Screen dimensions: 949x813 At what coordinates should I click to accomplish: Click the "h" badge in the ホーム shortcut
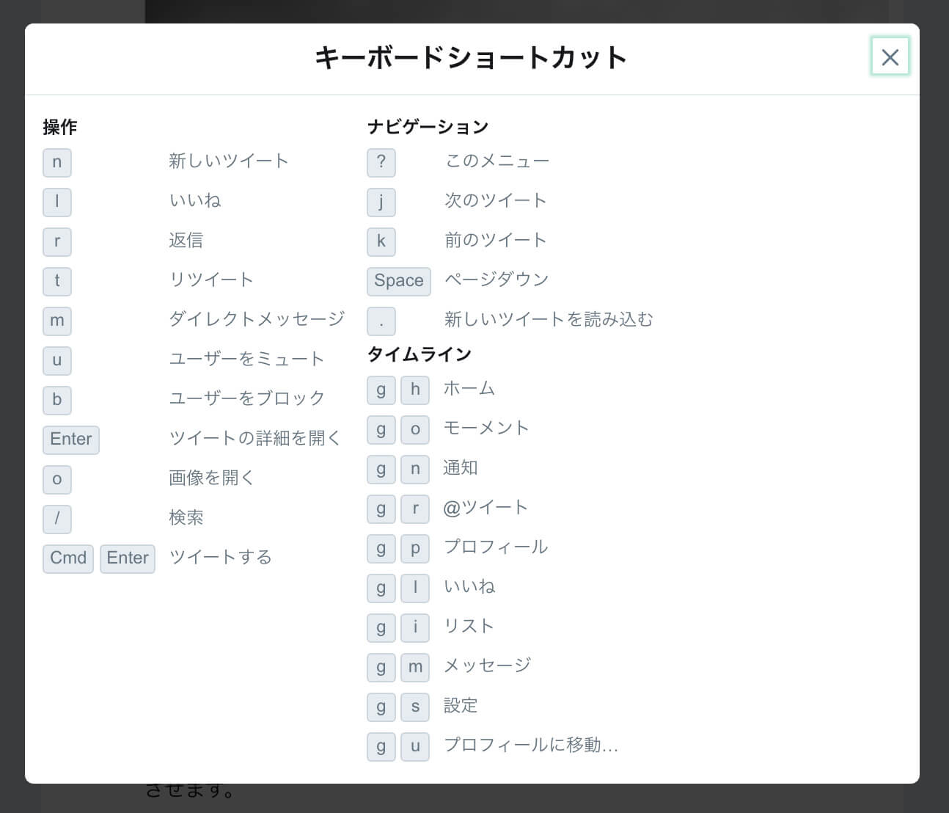[415, 390]
